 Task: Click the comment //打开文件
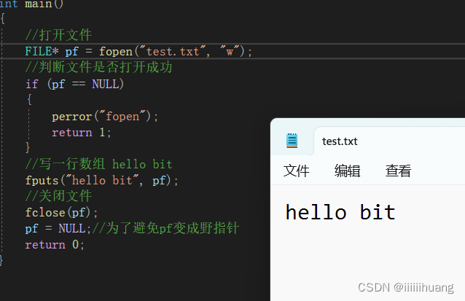point(58,35)
